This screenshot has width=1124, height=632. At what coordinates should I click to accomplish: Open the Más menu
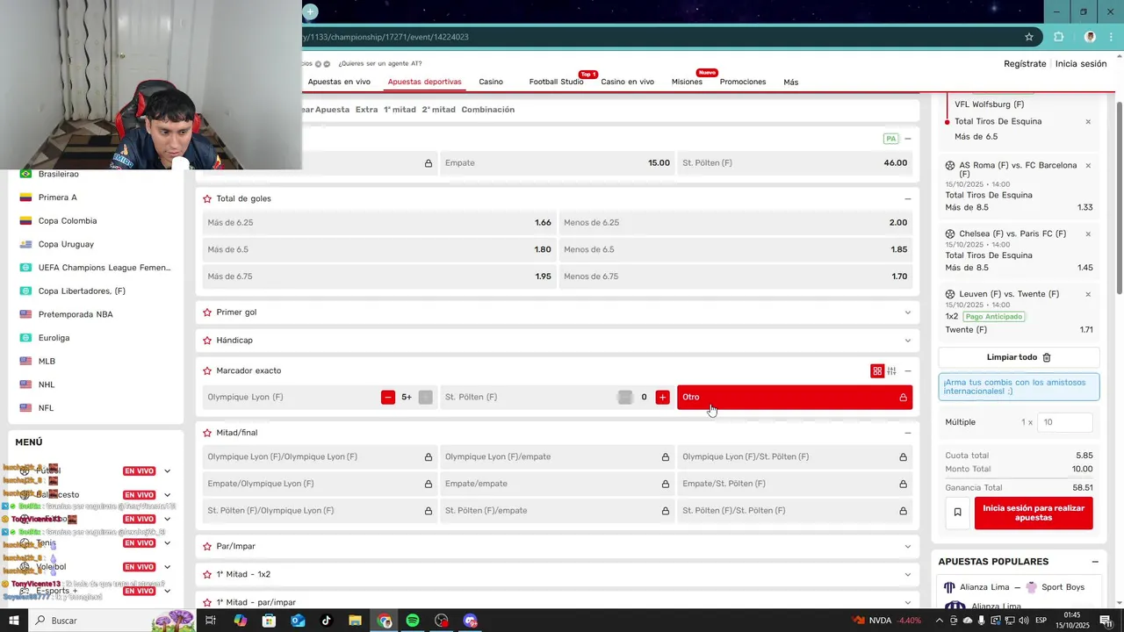(791, 83)
